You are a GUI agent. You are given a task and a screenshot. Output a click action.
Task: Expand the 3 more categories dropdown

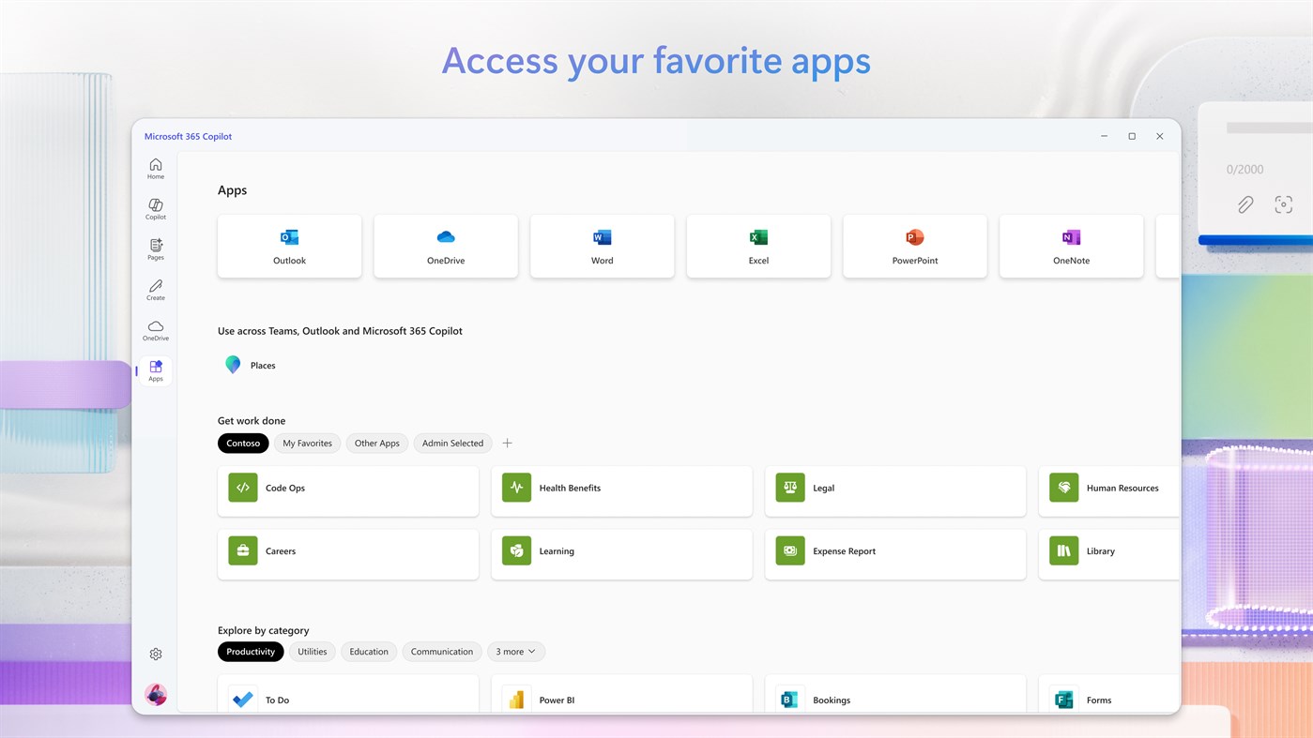(515, 651)
